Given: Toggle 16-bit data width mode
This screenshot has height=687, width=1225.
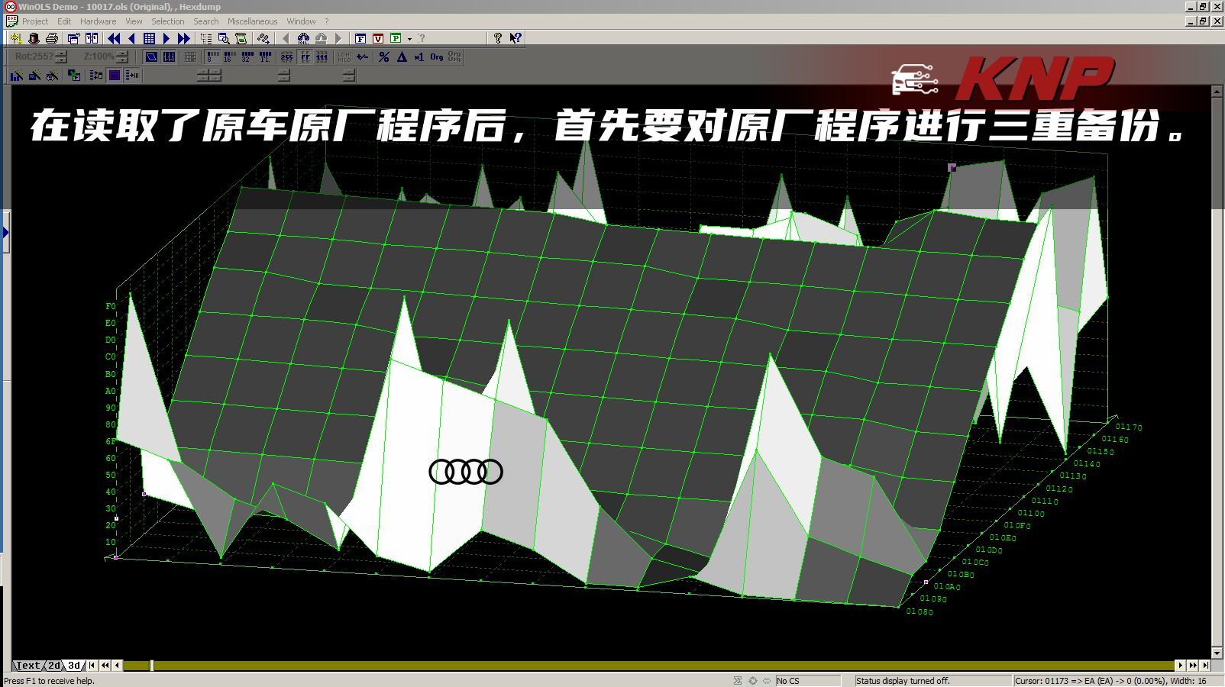Looking at the screenshot, I should [x=229, y=56].
